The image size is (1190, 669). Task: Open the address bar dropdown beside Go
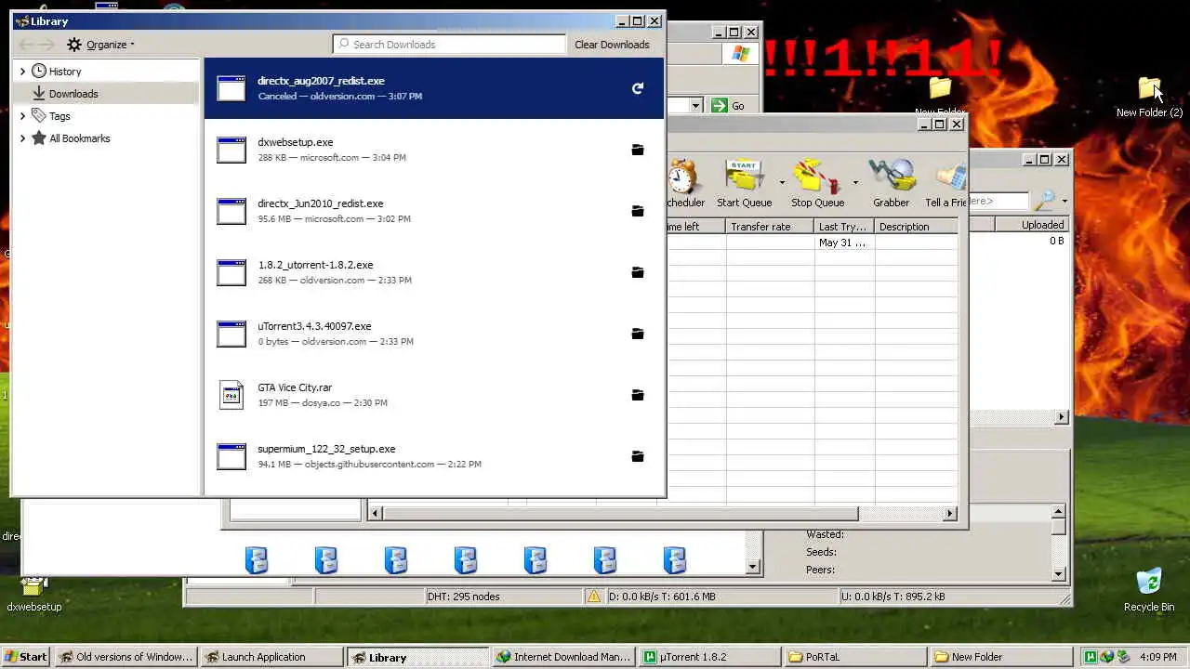(695, 106)
